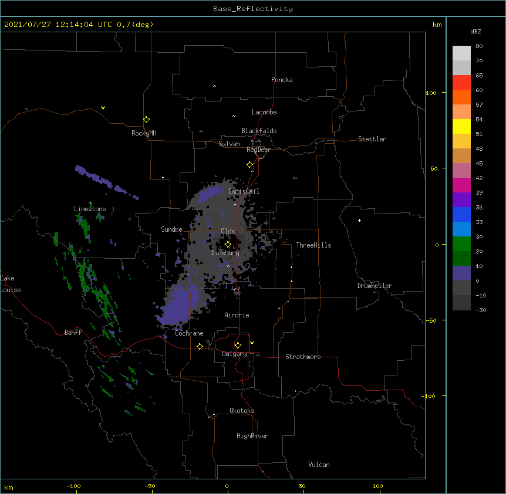This screenshot has height=494, width=506.
Task: Click the Didsbury city label
Action: pyautogui.click(x=225, y=253)
